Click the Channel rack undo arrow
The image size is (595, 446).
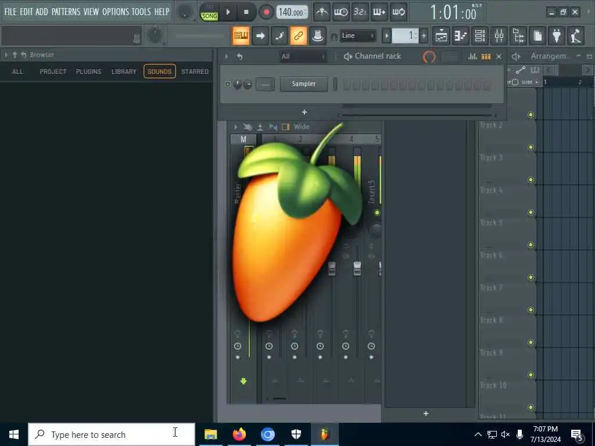(239, 56)
